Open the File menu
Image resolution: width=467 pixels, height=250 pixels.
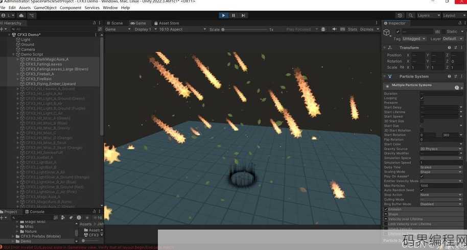click(3, 8)
